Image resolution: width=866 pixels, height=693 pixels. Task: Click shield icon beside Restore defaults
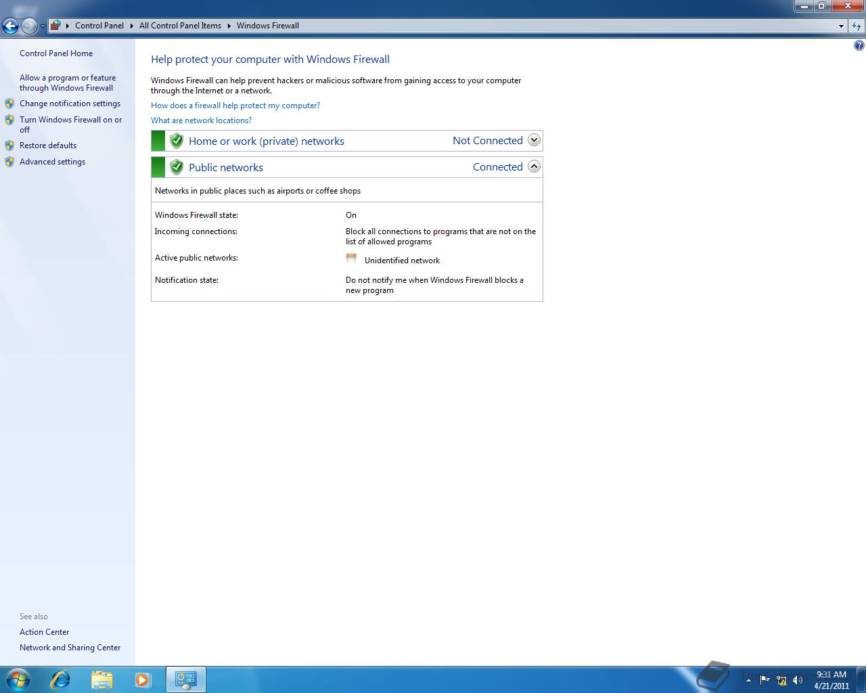coord(9,146)
